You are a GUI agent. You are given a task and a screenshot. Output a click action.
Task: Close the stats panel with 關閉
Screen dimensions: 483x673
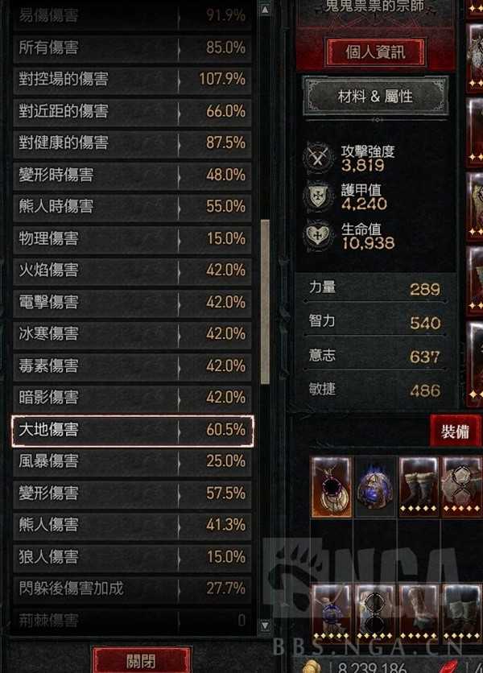pos(142,660)
